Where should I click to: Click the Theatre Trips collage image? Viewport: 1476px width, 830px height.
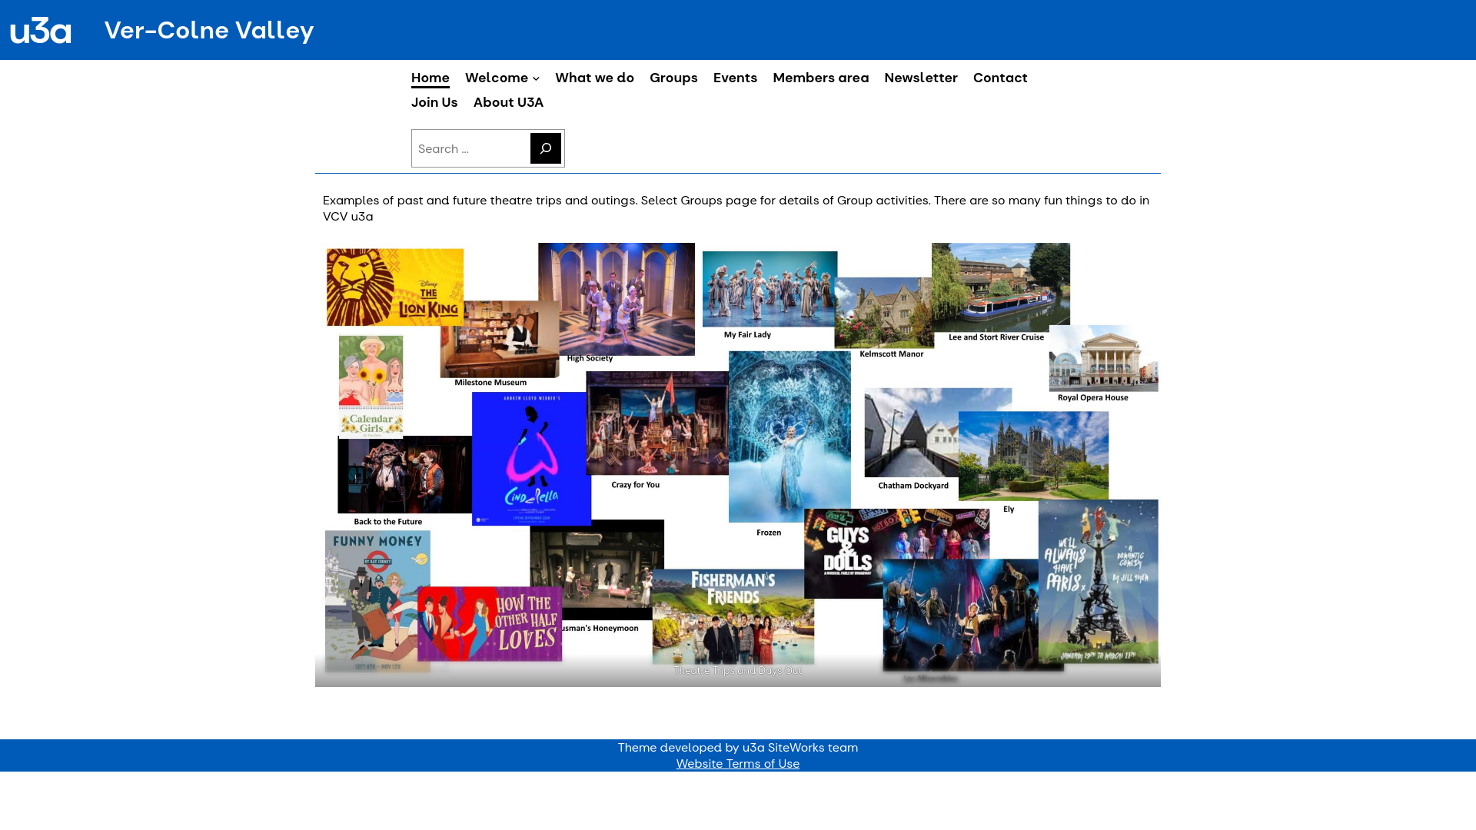click(x=738, y=464)
